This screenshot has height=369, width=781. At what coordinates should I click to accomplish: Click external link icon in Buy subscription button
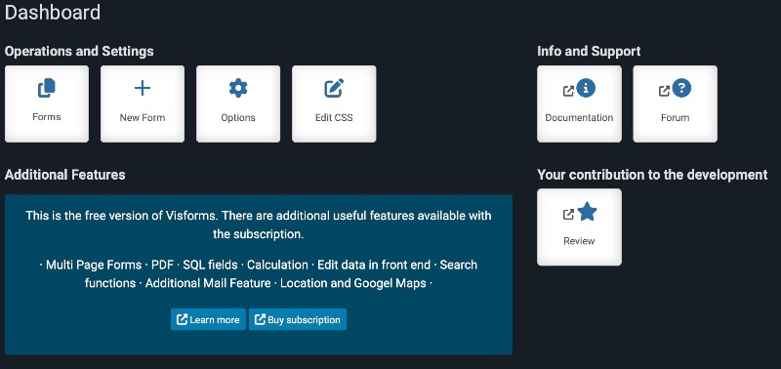(x=260, y=319)
